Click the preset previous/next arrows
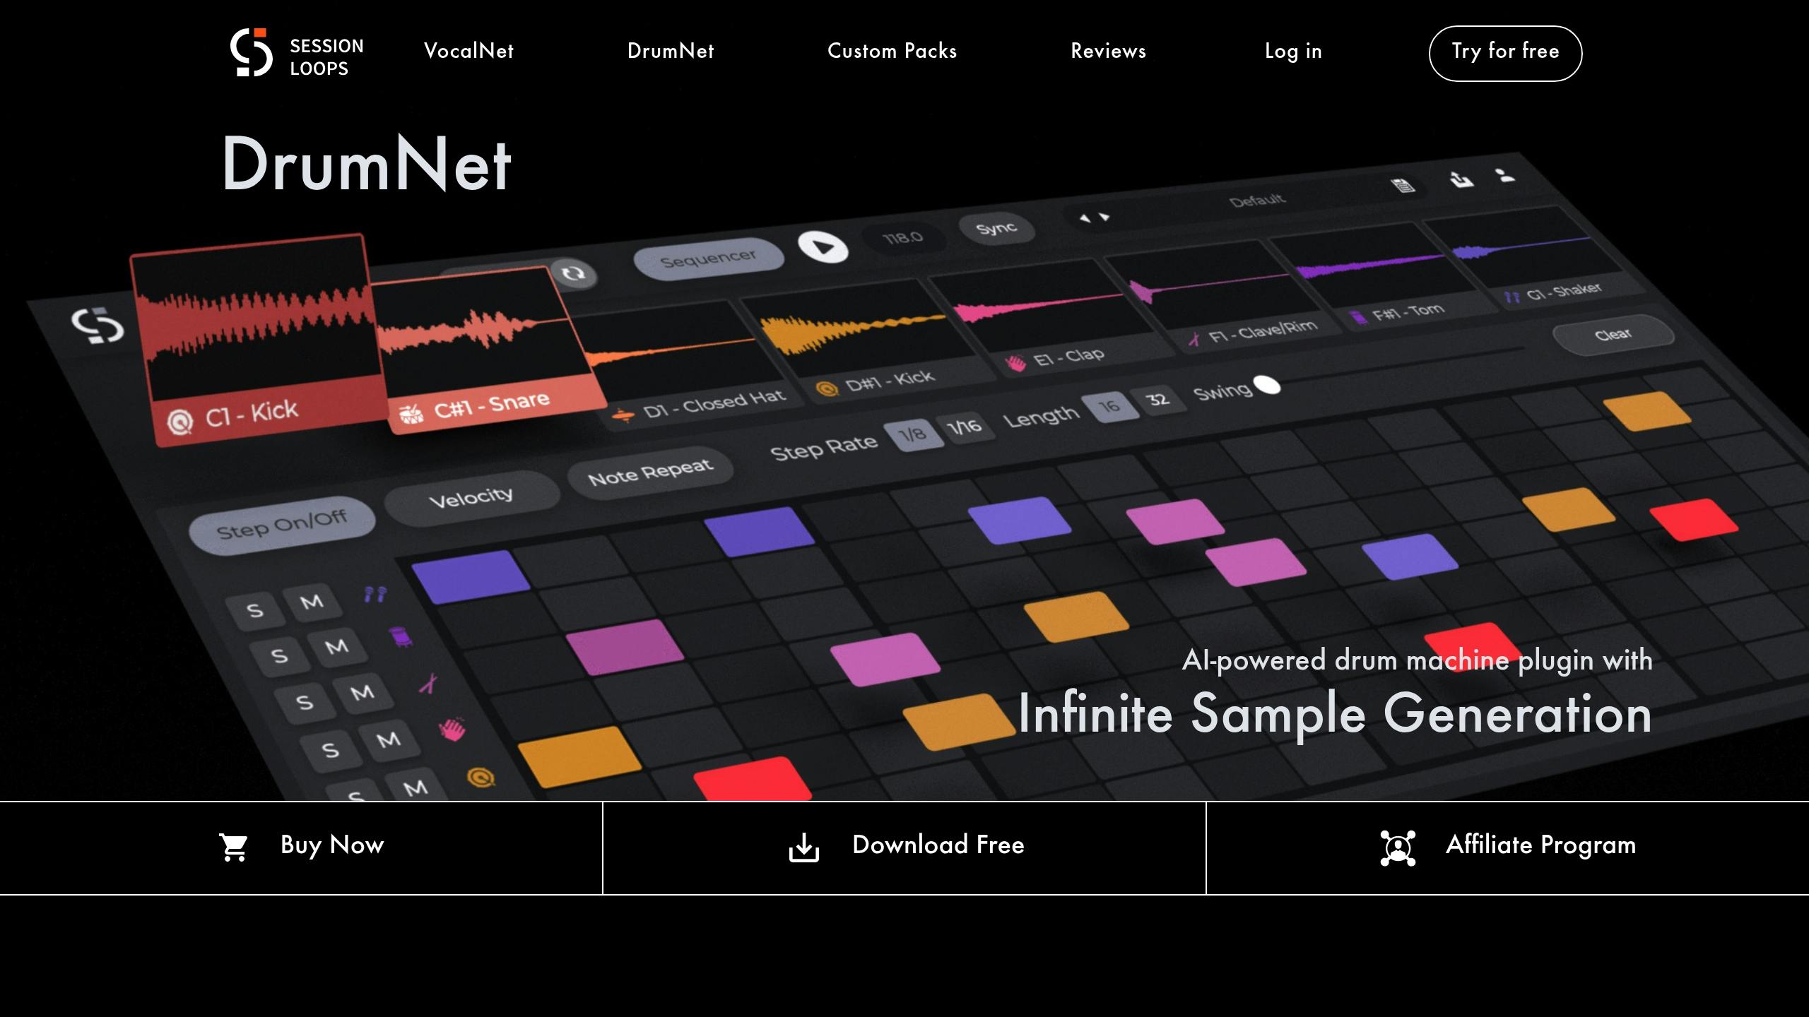The image size is (1809, 1017). 1095,218
